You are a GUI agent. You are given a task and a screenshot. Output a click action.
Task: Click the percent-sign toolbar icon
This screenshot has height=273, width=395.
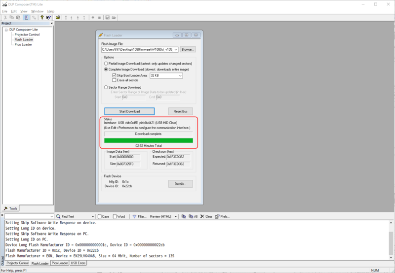pos(34,18)
